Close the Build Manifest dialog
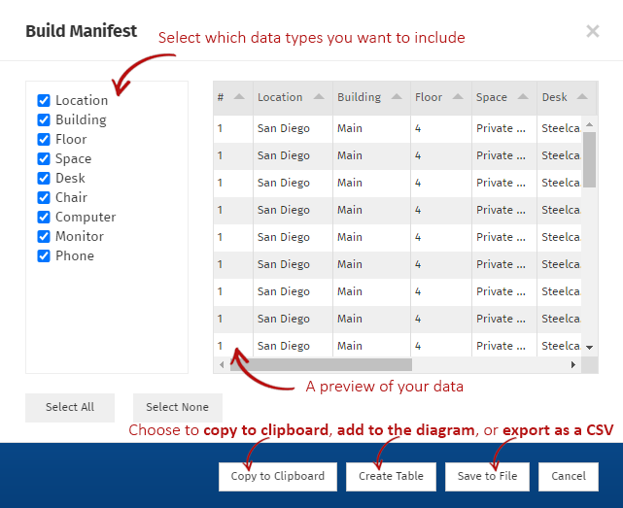The height and width of the screenshot is (508, 623). (x=592, y=31)
